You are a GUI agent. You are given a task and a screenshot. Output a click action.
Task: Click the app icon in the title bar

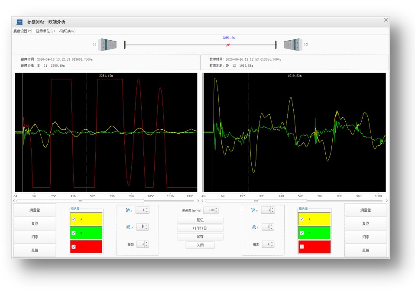19,22
